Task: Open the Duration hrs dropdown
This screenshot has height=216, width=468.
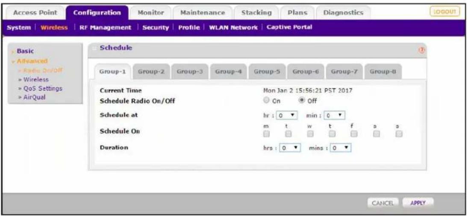Action: [290, 148]
